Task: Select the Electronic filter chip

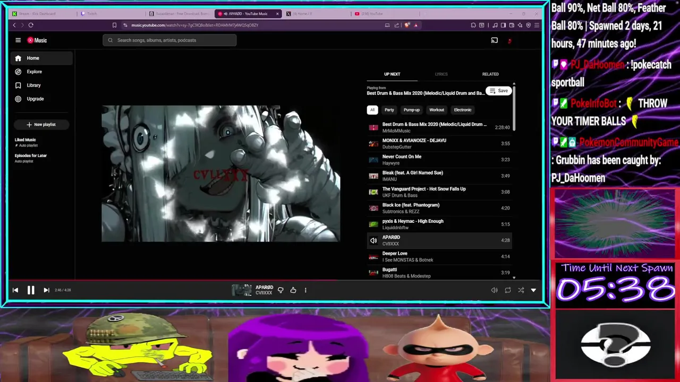Action: (463, 110)
